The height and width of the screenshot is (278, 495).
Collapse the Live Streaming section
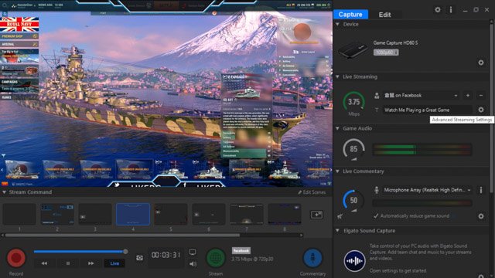337,77
